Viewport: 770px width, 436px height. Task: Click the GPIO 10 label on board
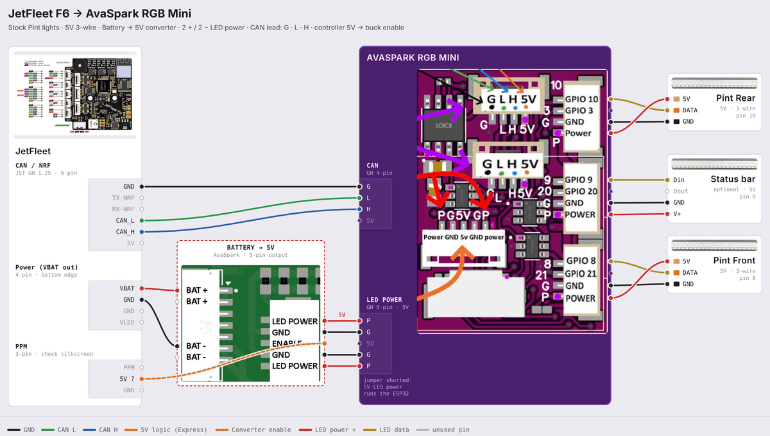(581, 100)
